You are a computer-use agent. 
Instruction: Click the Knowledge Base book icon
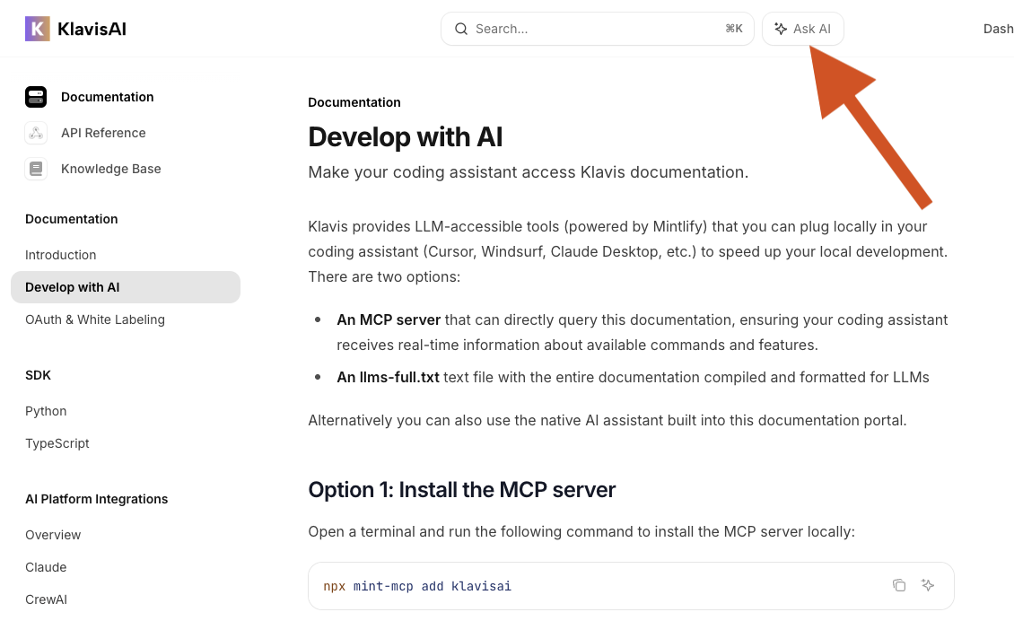(x=36, y=169)
